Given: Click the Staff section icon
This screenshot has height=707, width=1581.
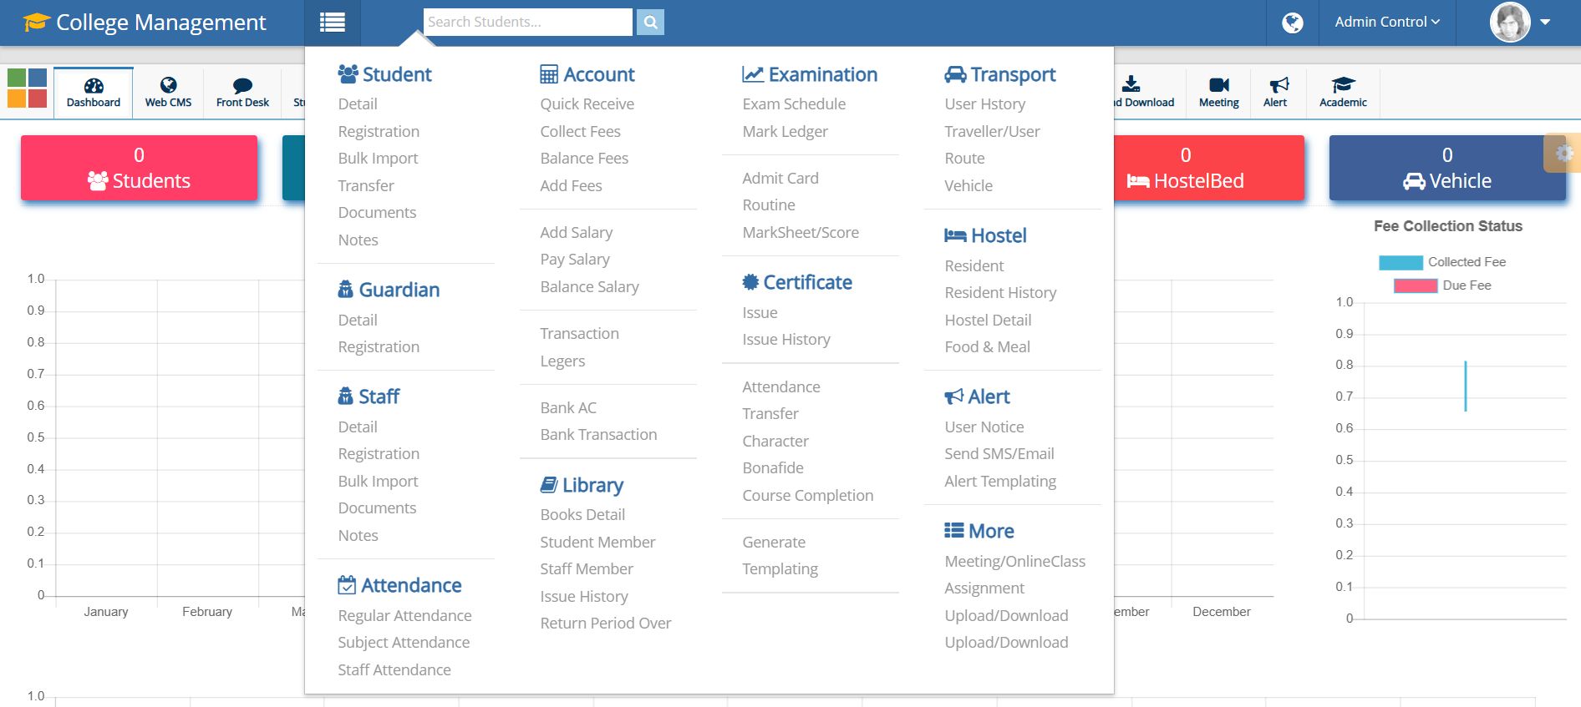Looking at the screenshot, I should tap(345, 396).
